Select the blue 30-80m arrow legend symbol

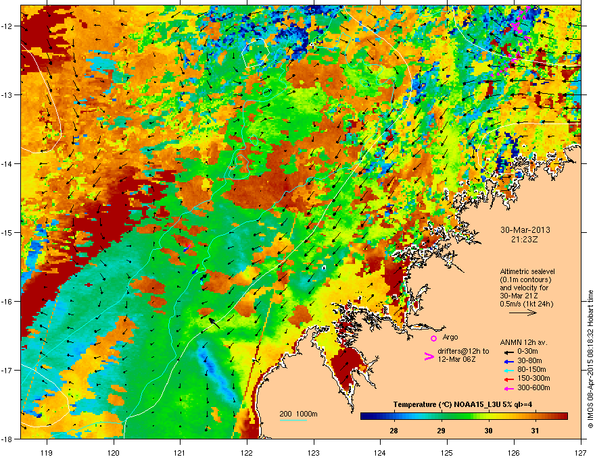[509, 361]
